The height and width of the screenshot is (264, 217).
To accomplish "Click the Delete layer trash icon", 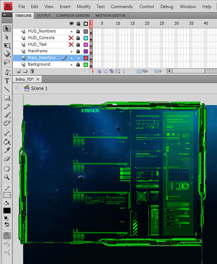I will point(32,71).
